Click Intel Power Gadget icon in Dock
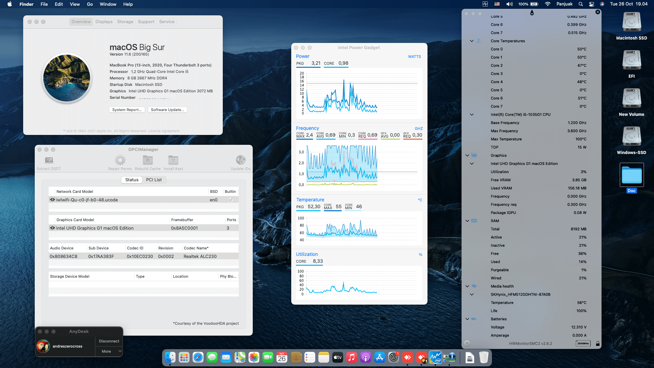Image resolution: width=654 pixels, height=368 pixels. 435,357
